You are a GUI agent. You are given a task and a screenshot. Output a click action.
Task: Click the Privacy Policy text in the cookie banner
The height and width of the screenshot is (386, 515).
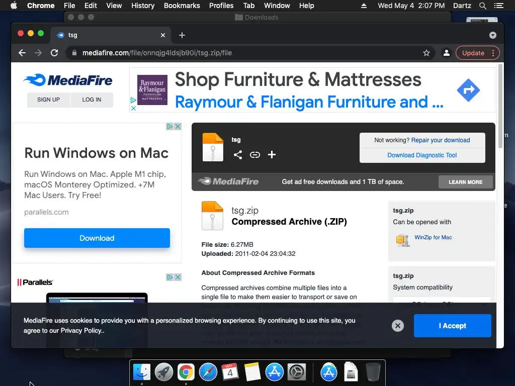tap(81, 331)
